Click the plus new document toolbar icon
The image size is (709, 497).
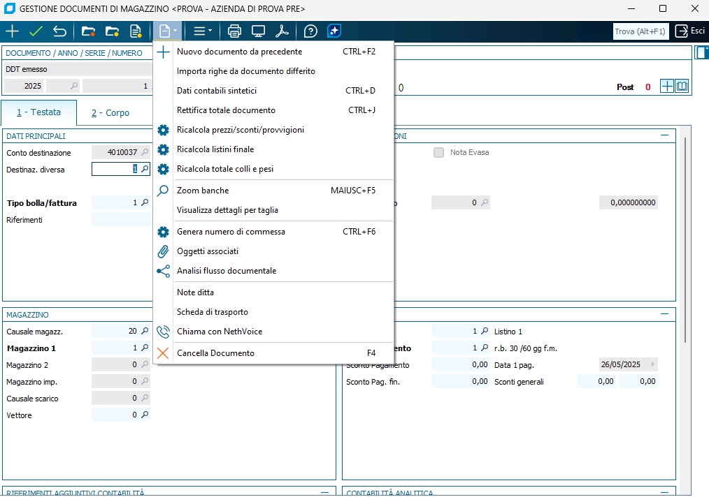point(12,31)
